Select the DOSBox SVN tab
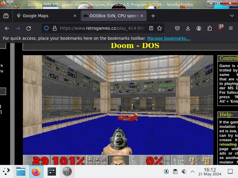Image resolution: width=238 pixels, height=178 pixels. tap(114, 16)
